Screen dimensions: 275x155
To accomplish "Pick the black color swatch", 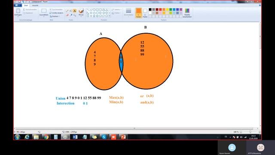I will pyautogui.click(x=150, y=9).
